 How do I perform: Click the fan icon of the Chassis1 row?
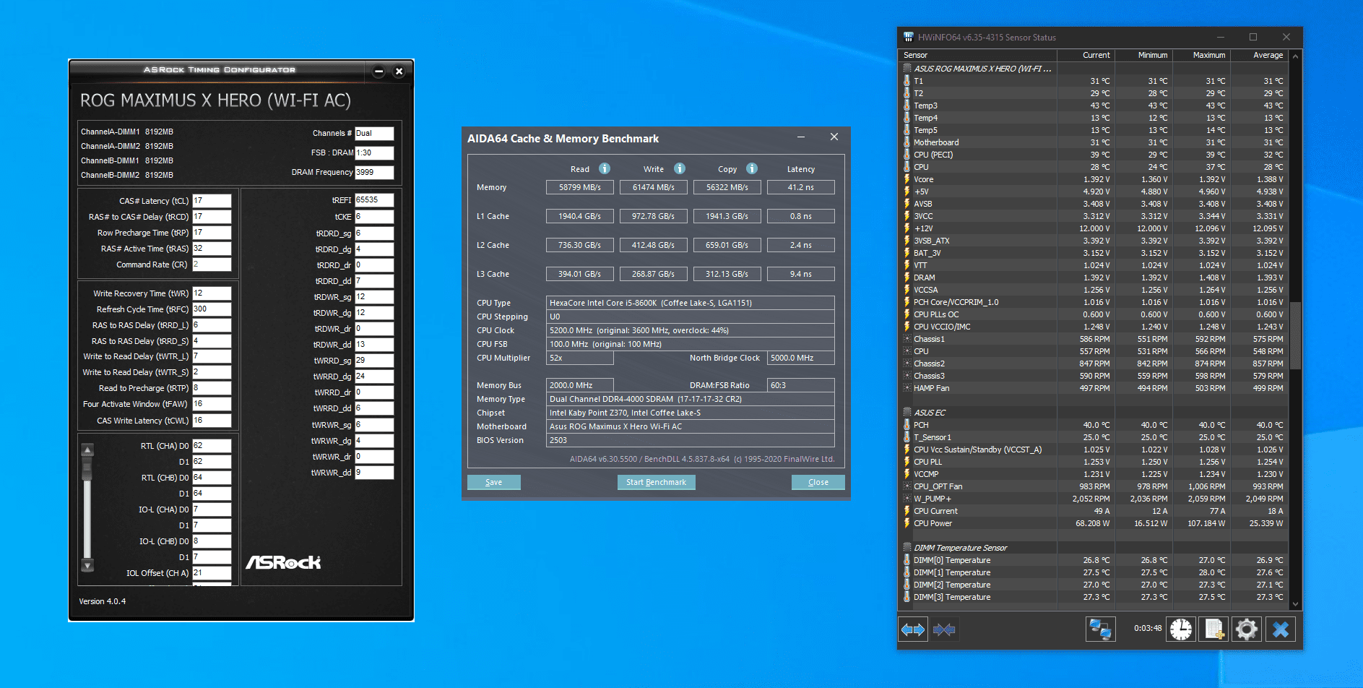click(x=907, y=339)
